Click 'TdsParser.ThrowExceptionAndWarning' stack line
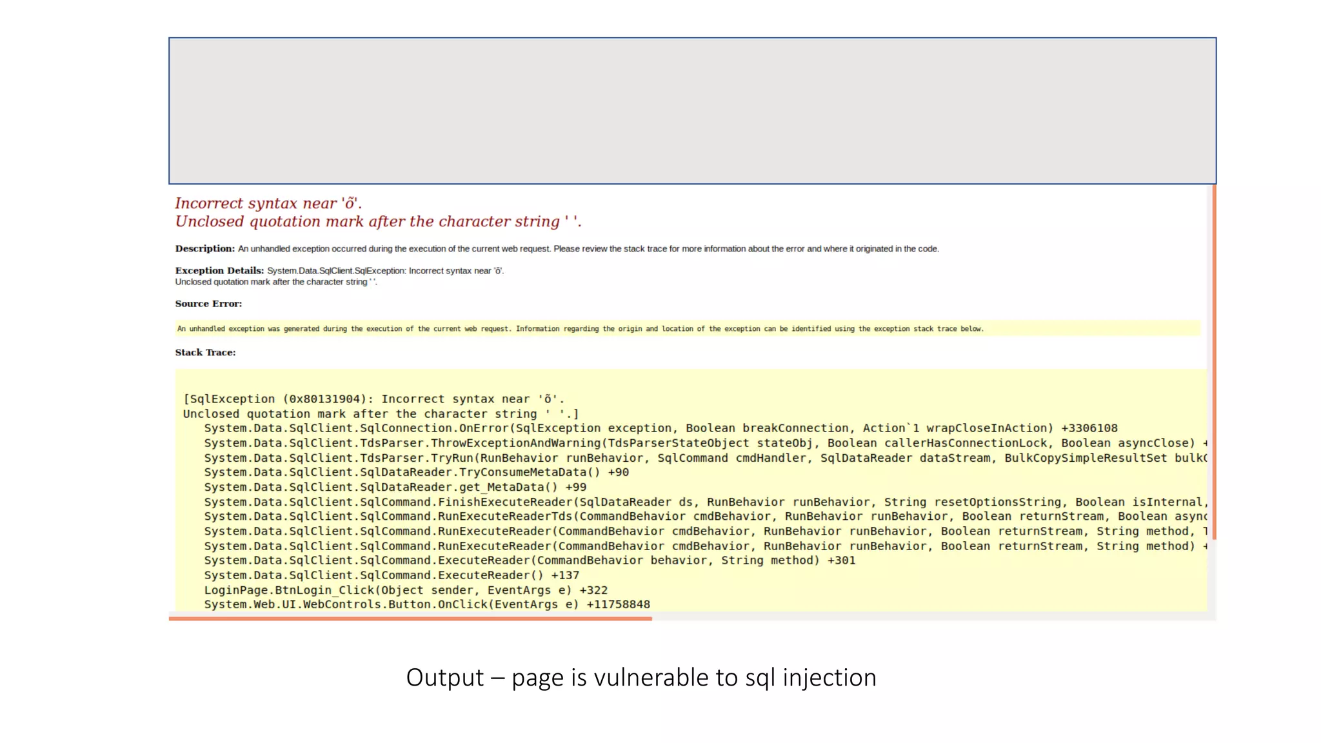1321x743 pixels. pos(706,443)
